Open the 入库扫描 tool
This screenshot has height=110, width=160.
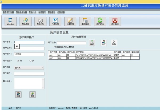click(55, 21)
